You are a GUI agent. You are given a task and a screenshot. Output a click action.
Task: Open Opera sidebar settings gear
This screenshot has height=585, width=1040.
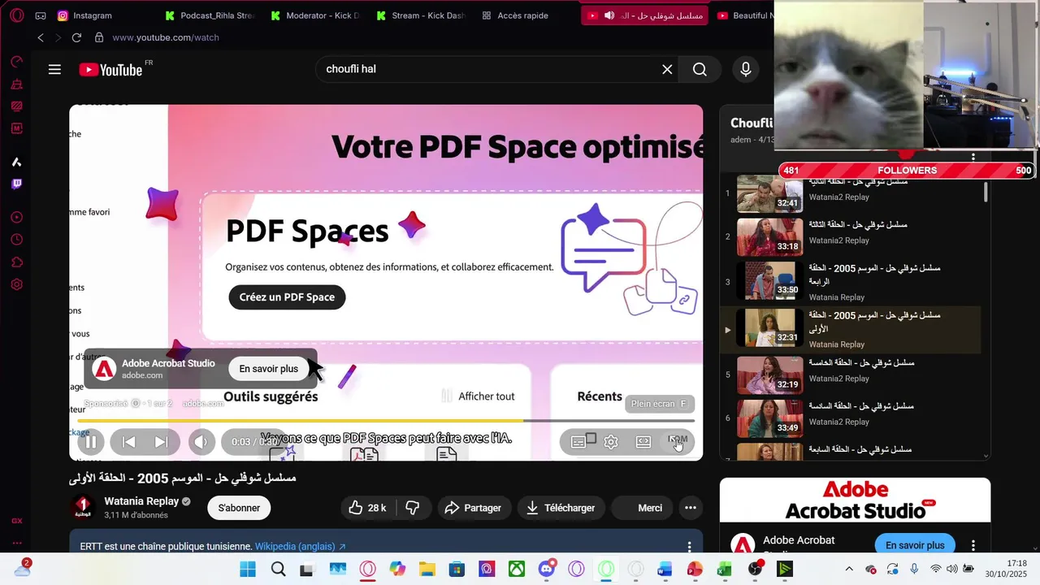click(17, 284)
